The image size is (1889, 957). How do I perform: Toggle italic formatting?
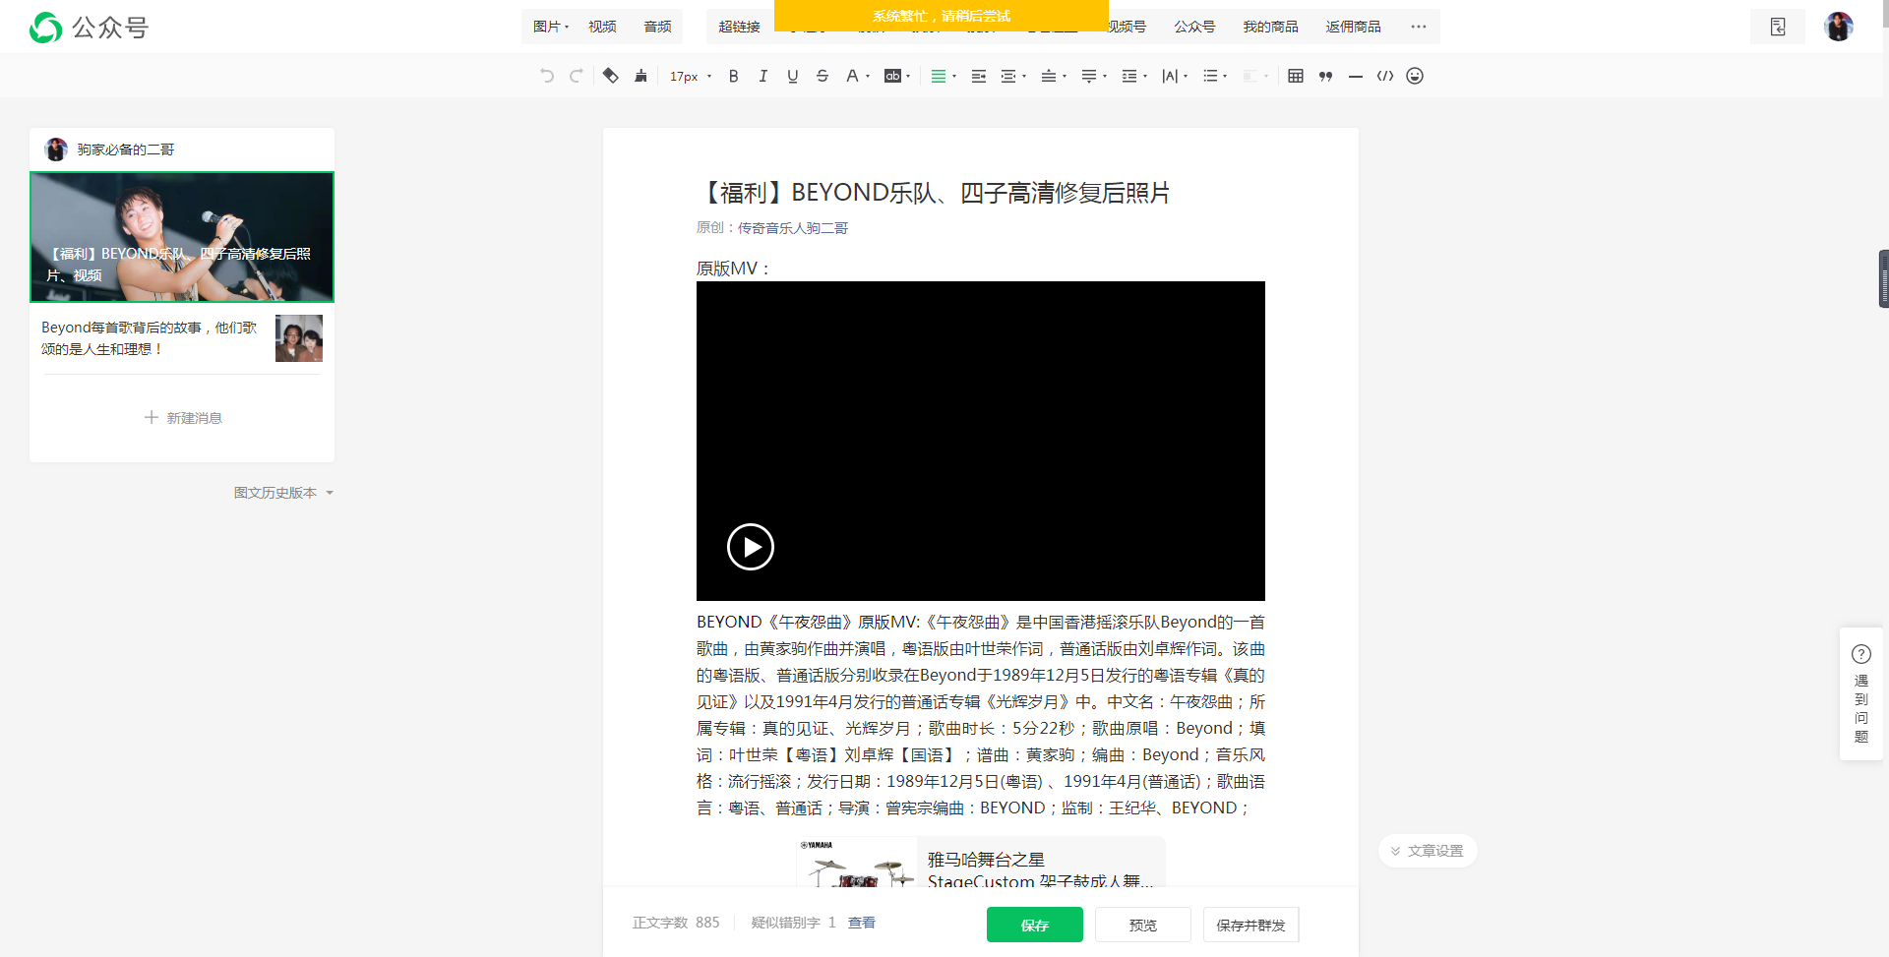click(763, 76)
